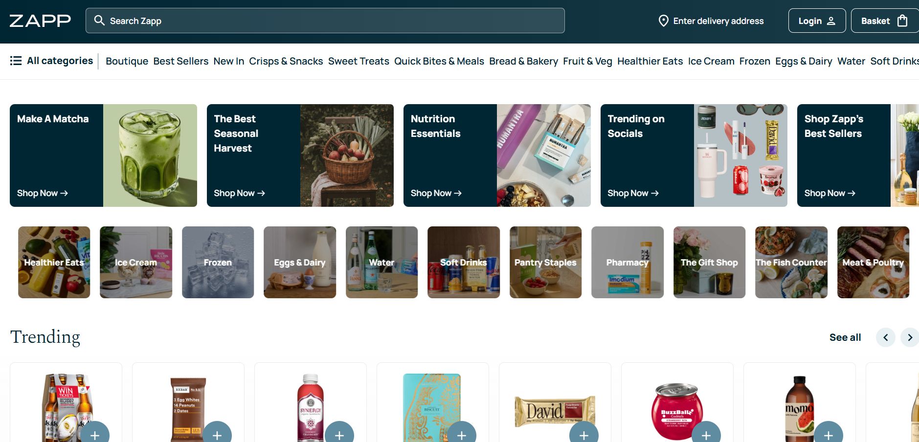The width and height of the screenshot is (919, 442).
Task: Go to previous Trending products
Action: (x=885, y=337)
